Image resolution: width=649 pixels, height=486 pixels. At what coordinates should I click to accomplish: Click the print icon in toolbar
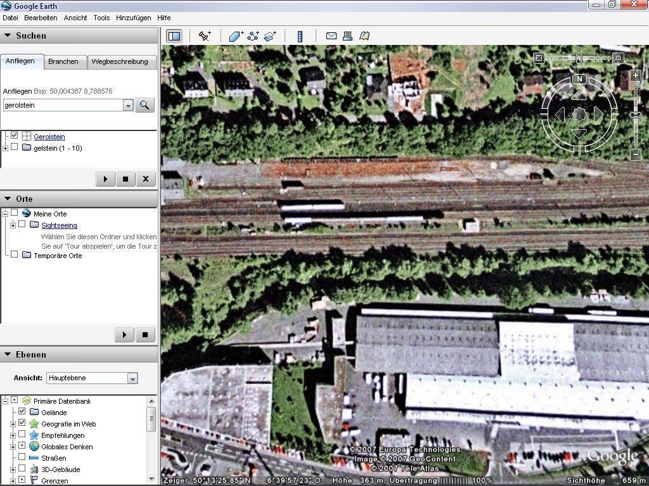tap(347, 36)
